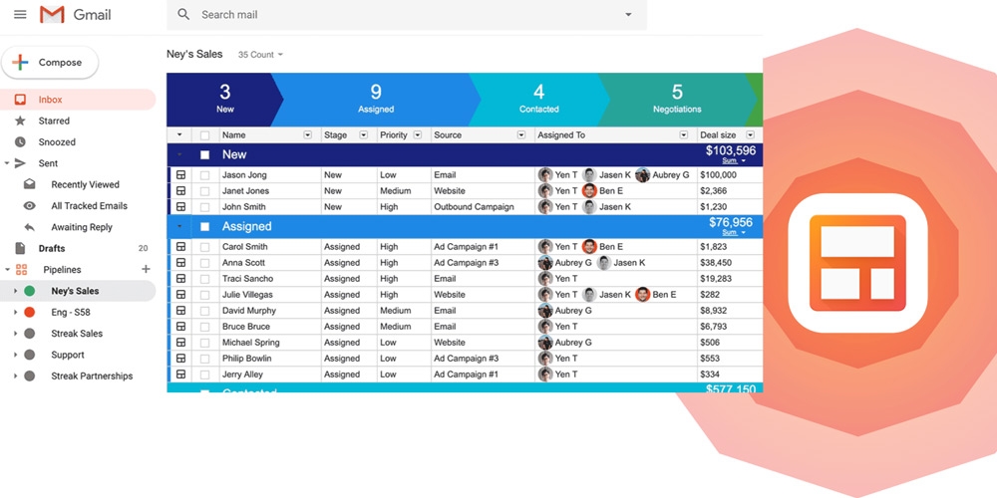Open box icon for Carol Smith row
Screen dimensions: 997x498
pyautogui.click(x=180, y=247)
